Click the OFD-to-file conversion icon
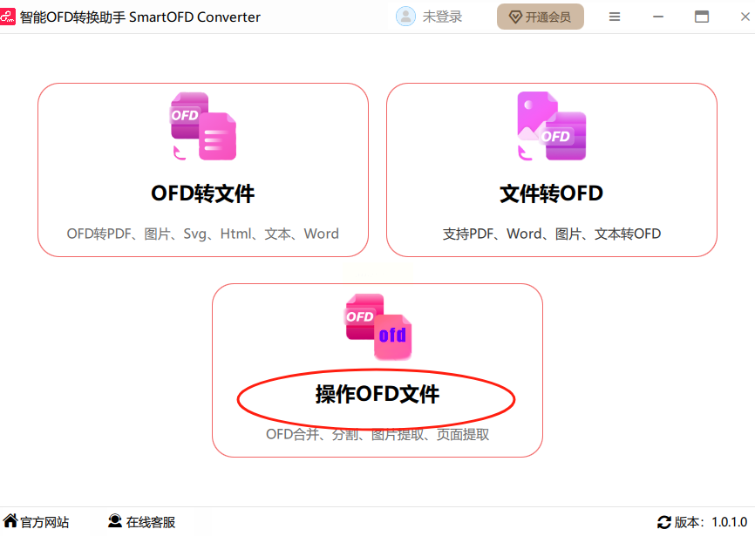 203,126
